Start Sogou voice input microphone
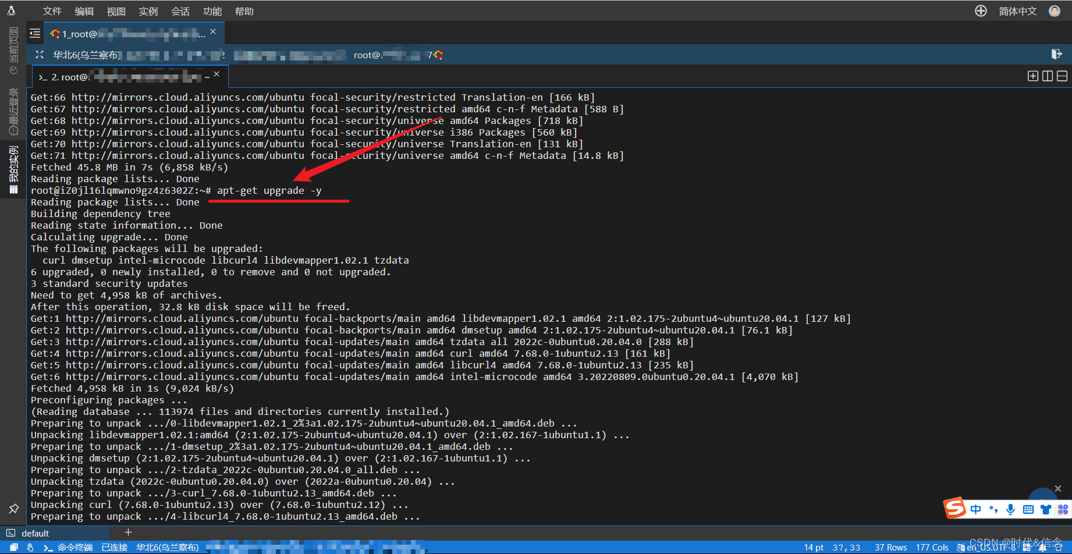The height and width of the screenshot is (554, 1072). tap(1011, 510)
